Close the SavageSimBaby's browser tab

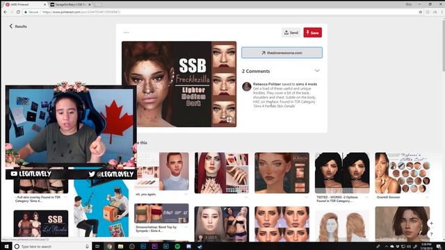[90, 5]
